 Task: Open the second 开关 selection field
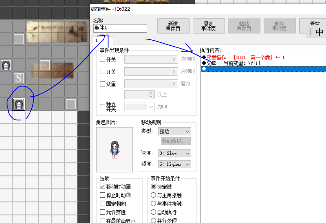(151, 72)
